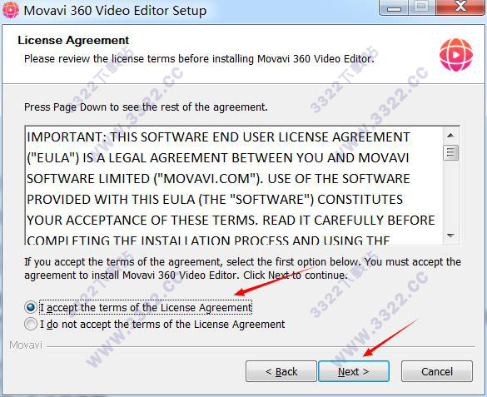Minimize the setup window
Screen dimensions: 487x397
394,7
